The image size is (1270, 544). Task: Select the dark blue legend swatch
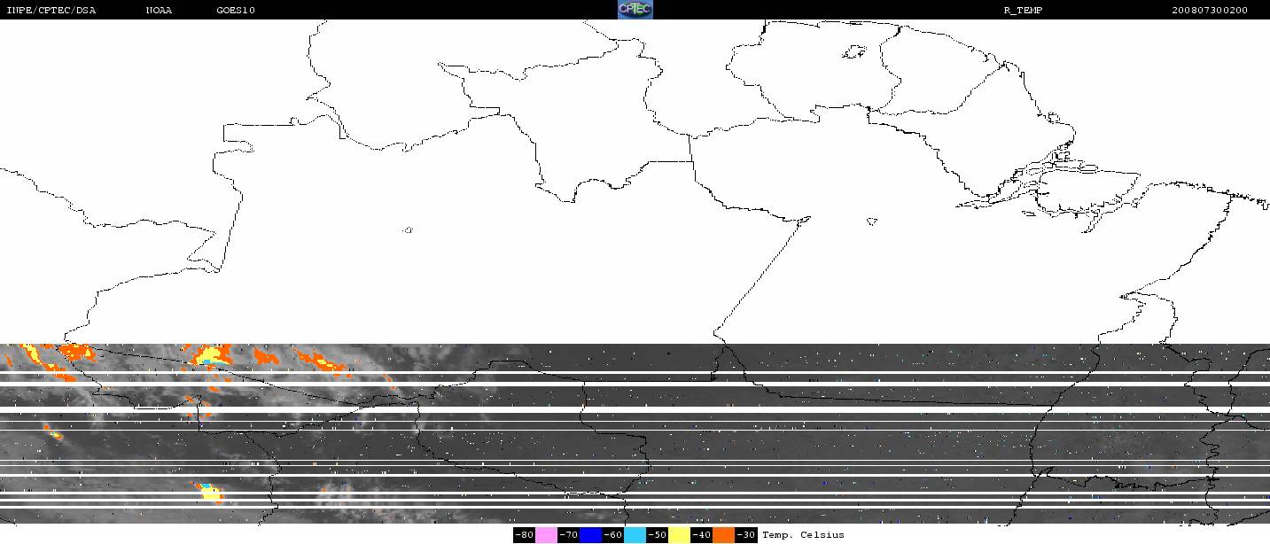[x=590, y=535]
